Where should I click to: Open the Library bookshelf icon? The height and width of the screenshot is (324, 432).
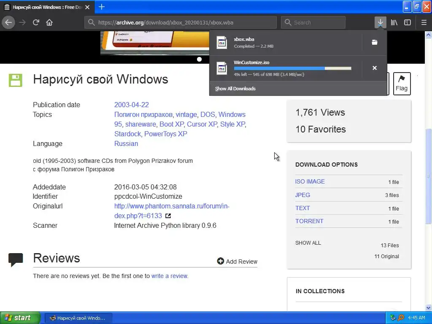click(394, 22)
